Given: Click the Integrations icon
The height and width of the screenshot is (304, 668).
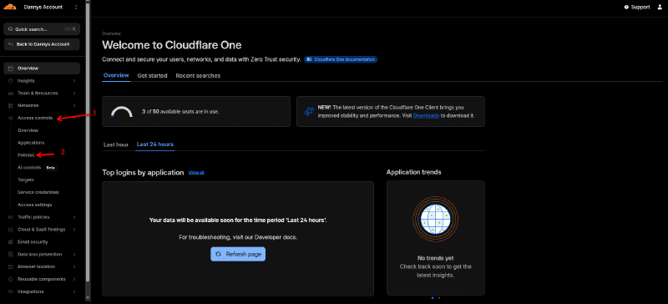Looking at the screenshot, I should pyautogui.click(x=11, y=291).
